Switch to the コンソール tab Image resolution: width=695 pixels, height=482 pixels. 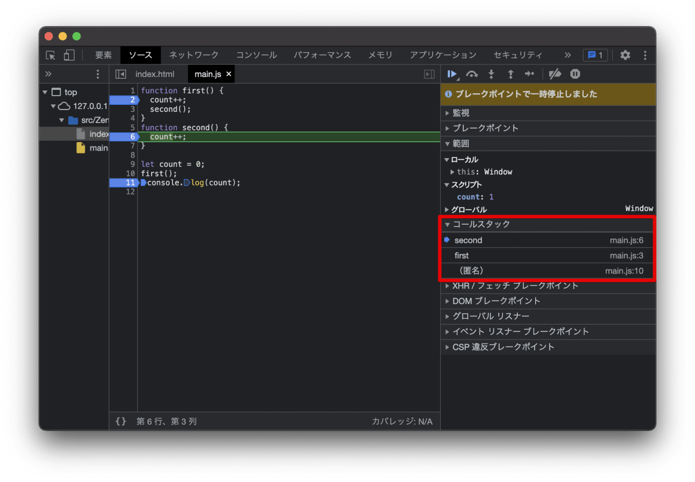pos(257,55)
